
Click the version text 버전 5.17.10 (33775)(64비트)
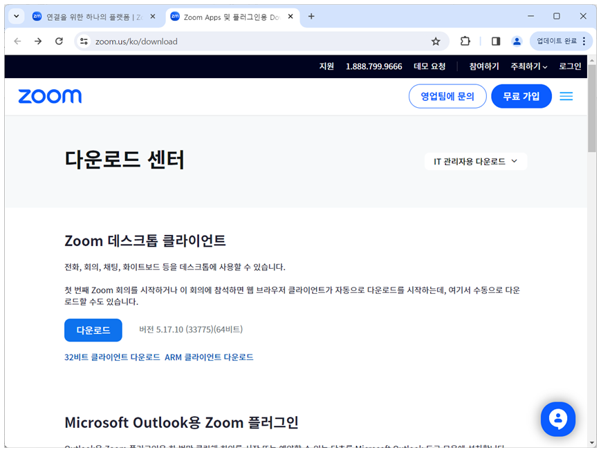coord(191,330)
